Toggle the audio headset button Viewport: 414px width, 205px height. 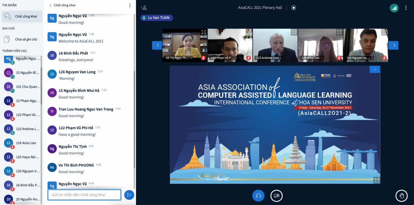click(x=258, y=196)
